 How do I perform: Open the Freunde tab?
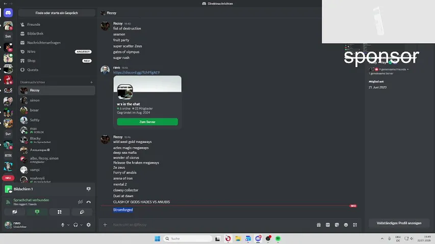click(x=57, y=24)
